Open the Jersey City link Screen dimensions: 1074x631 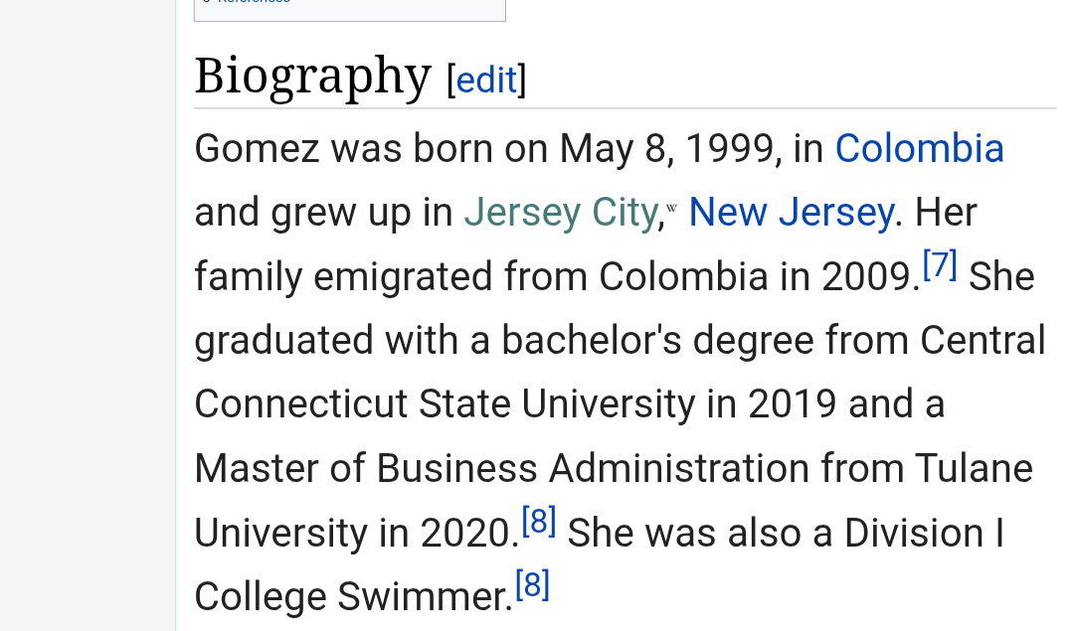tap(561, 213)
